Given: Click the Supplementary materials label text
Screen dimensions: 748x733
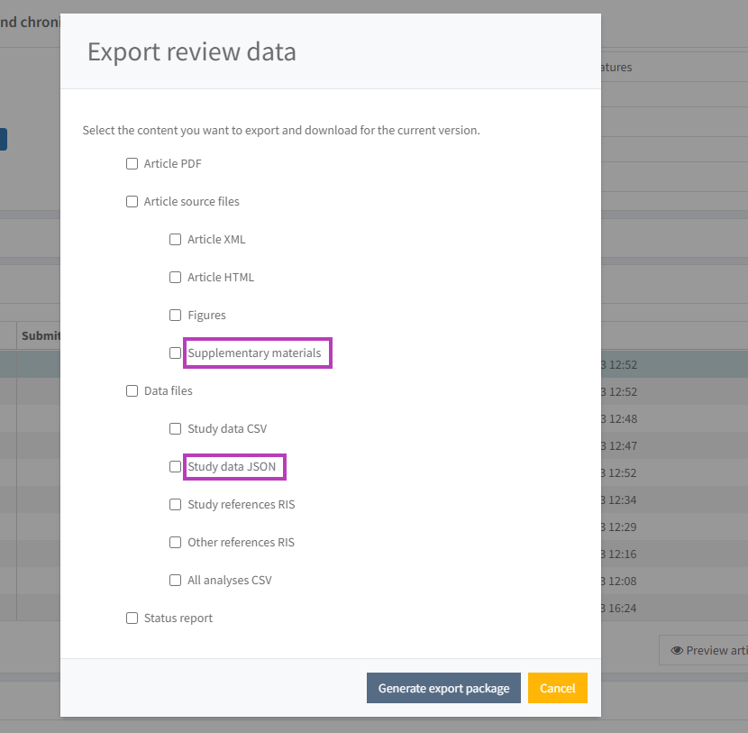Looking at the screenshot, I should [x=254, y=353].
